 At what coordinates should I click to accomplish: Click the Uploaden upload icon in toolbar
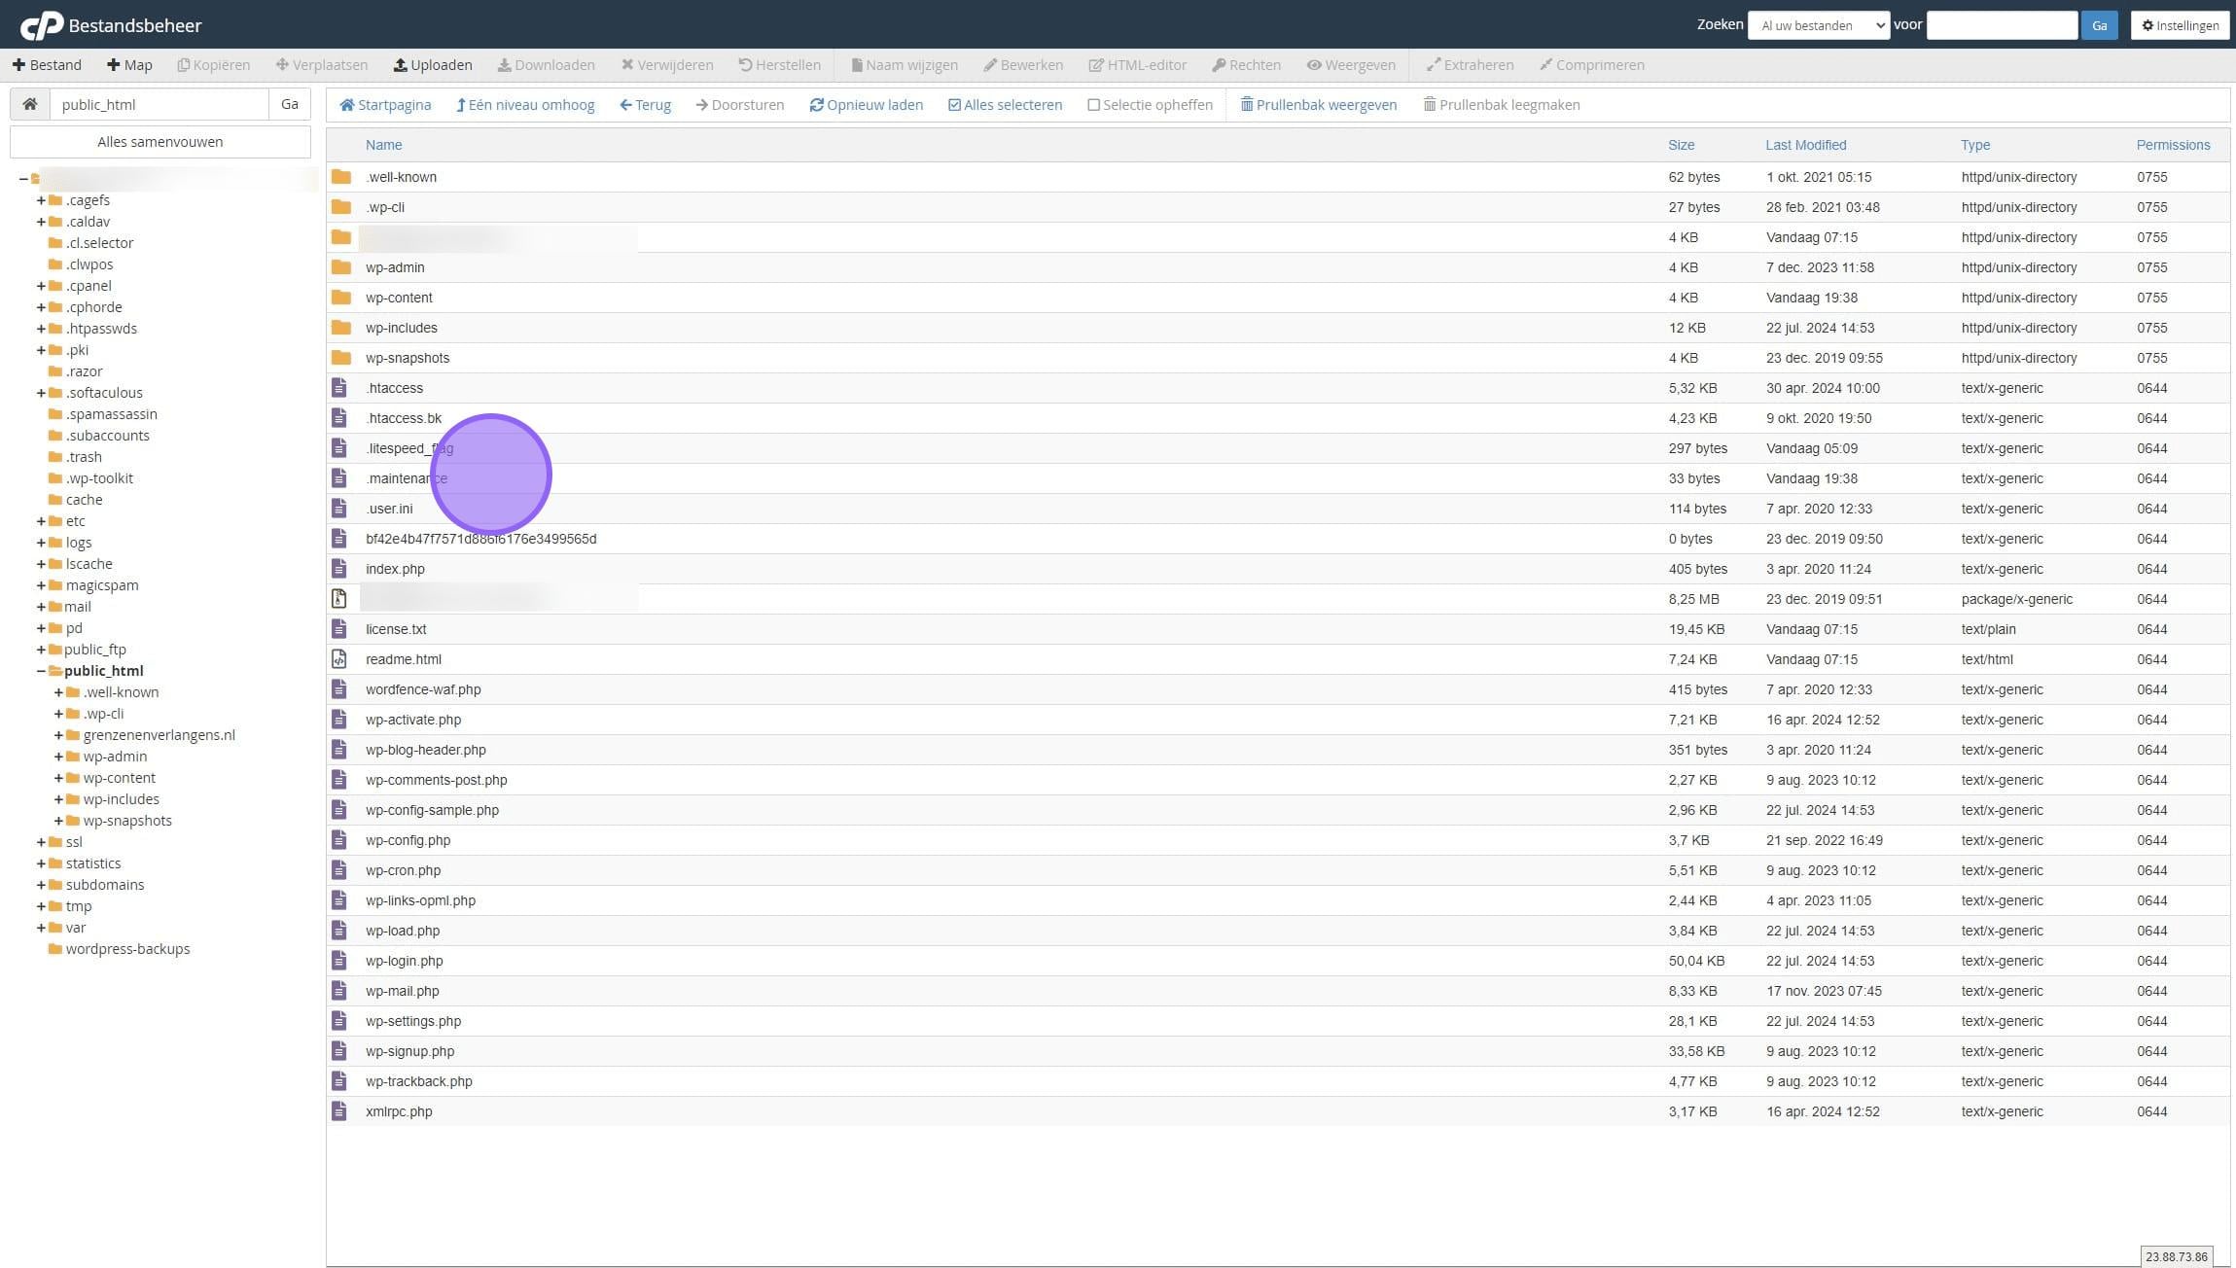(x=400, y=65)
